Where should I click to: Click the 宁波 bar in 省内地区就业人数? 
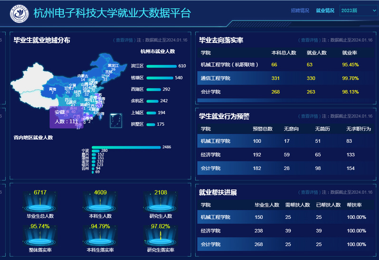pyautogui.click(x=126, y=147)
